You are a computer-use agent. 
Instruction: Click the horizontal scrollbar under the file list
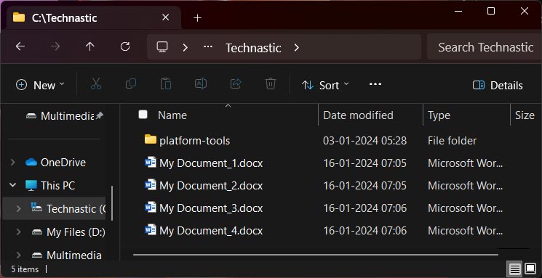(315, 255)
